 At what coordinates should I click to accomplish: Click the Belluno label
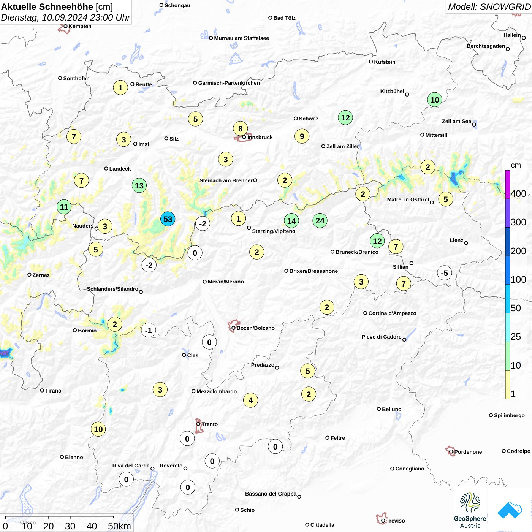391,409
